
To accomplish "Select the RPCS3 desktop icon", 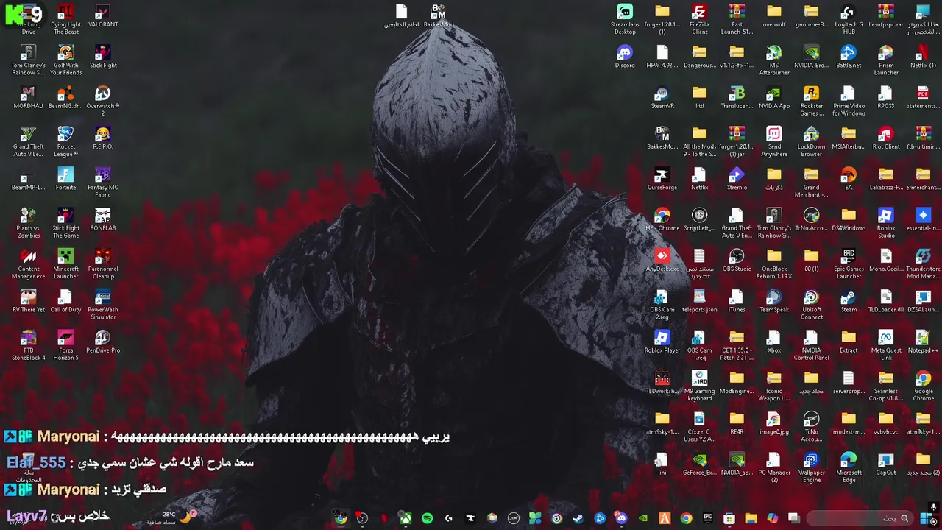I will [886, 98].
